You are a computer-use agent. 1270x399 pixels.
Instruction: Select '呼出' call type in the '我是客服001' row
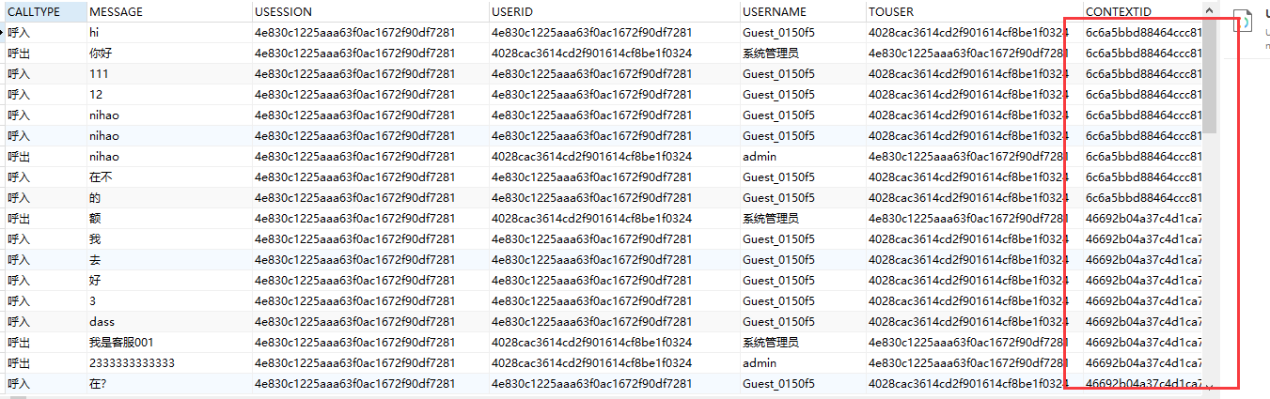coord(19,342)
